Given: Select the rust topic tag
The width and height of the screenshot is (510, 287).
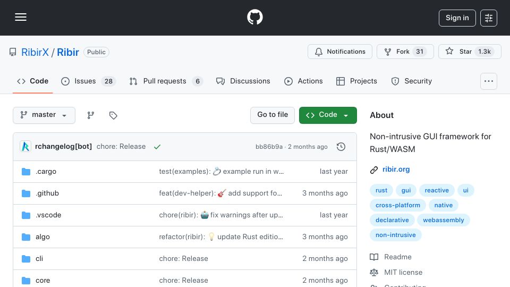Looking at the screenshot, I should pos(381,190).
